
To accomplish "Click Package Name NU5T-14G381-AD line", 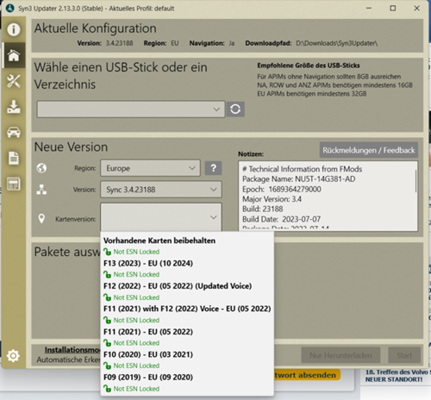I will [x=299, y=179].
